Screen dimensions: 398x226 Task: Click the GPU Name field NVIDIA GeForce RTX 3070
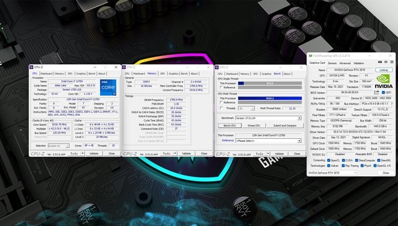coord(349,70)
